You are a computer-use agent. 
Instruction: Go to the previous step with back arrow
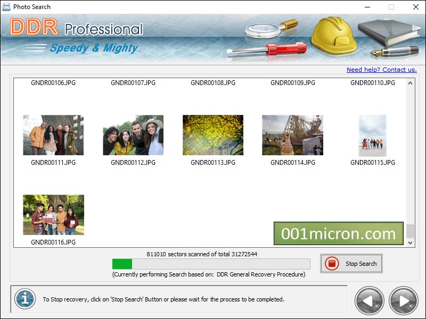point(369,300)
